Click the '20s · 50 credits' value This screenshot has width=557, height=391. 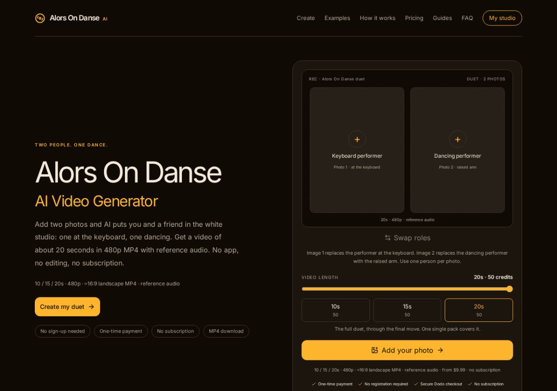point(493,277)
